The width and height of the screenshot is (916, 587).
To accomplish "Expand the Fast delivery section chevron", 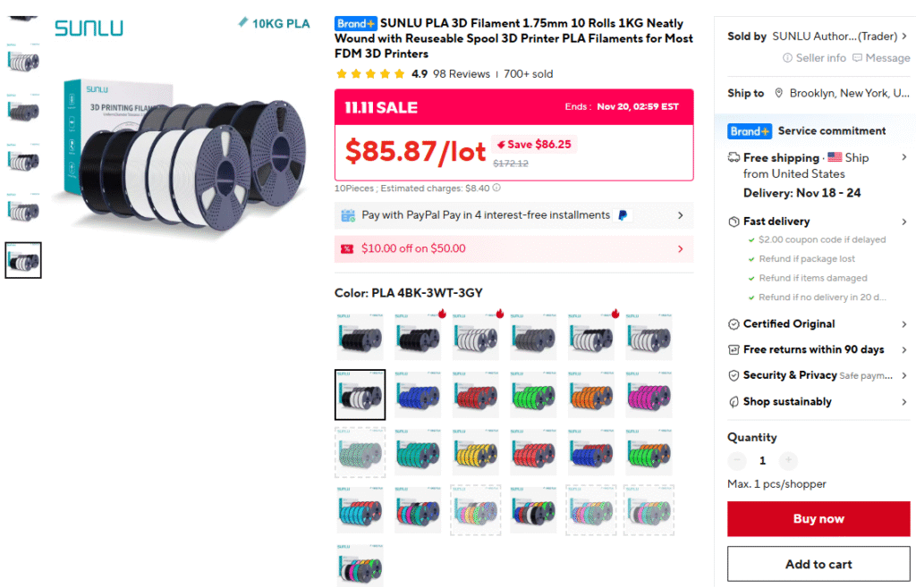I will 903,222.
